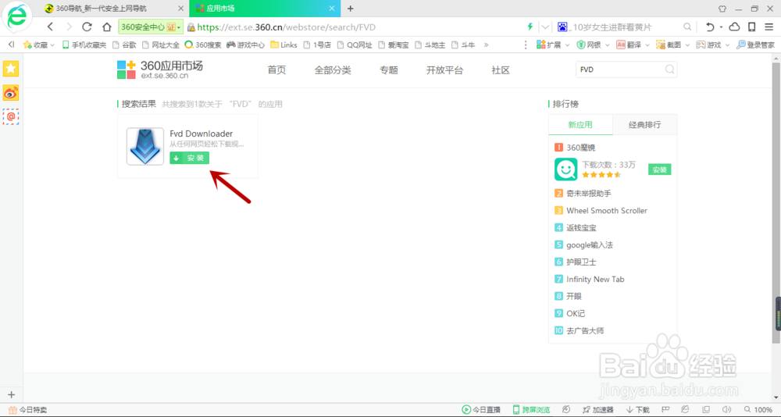This screenshot has height=417, width=781.
Task: Open the 加速器 rocket status item
Action: [x=598, y=410]
